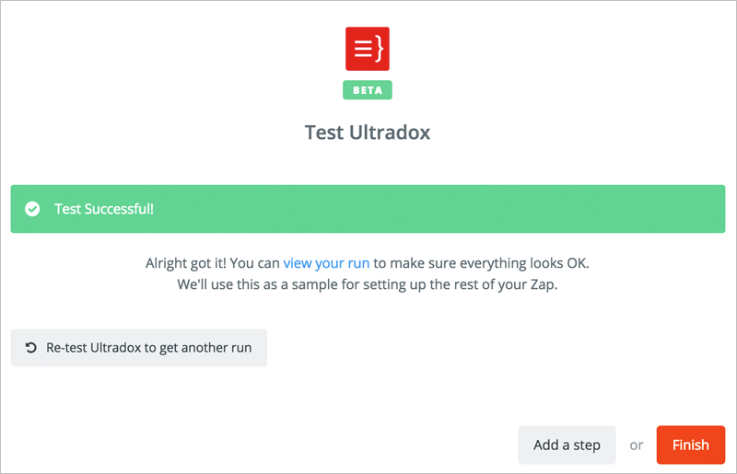Click the "Alright got it!" text

(186, 263)
